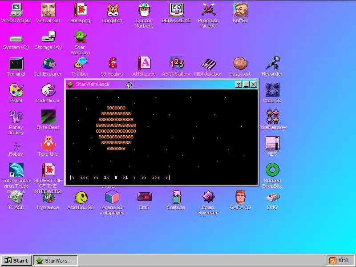Click the StarWars.ascii window help button
This screenshot has height=267, width=356.
239,85
